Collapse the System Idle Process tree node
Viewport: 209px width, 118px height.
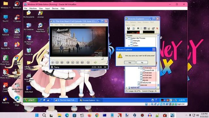(x=126, y=38)
